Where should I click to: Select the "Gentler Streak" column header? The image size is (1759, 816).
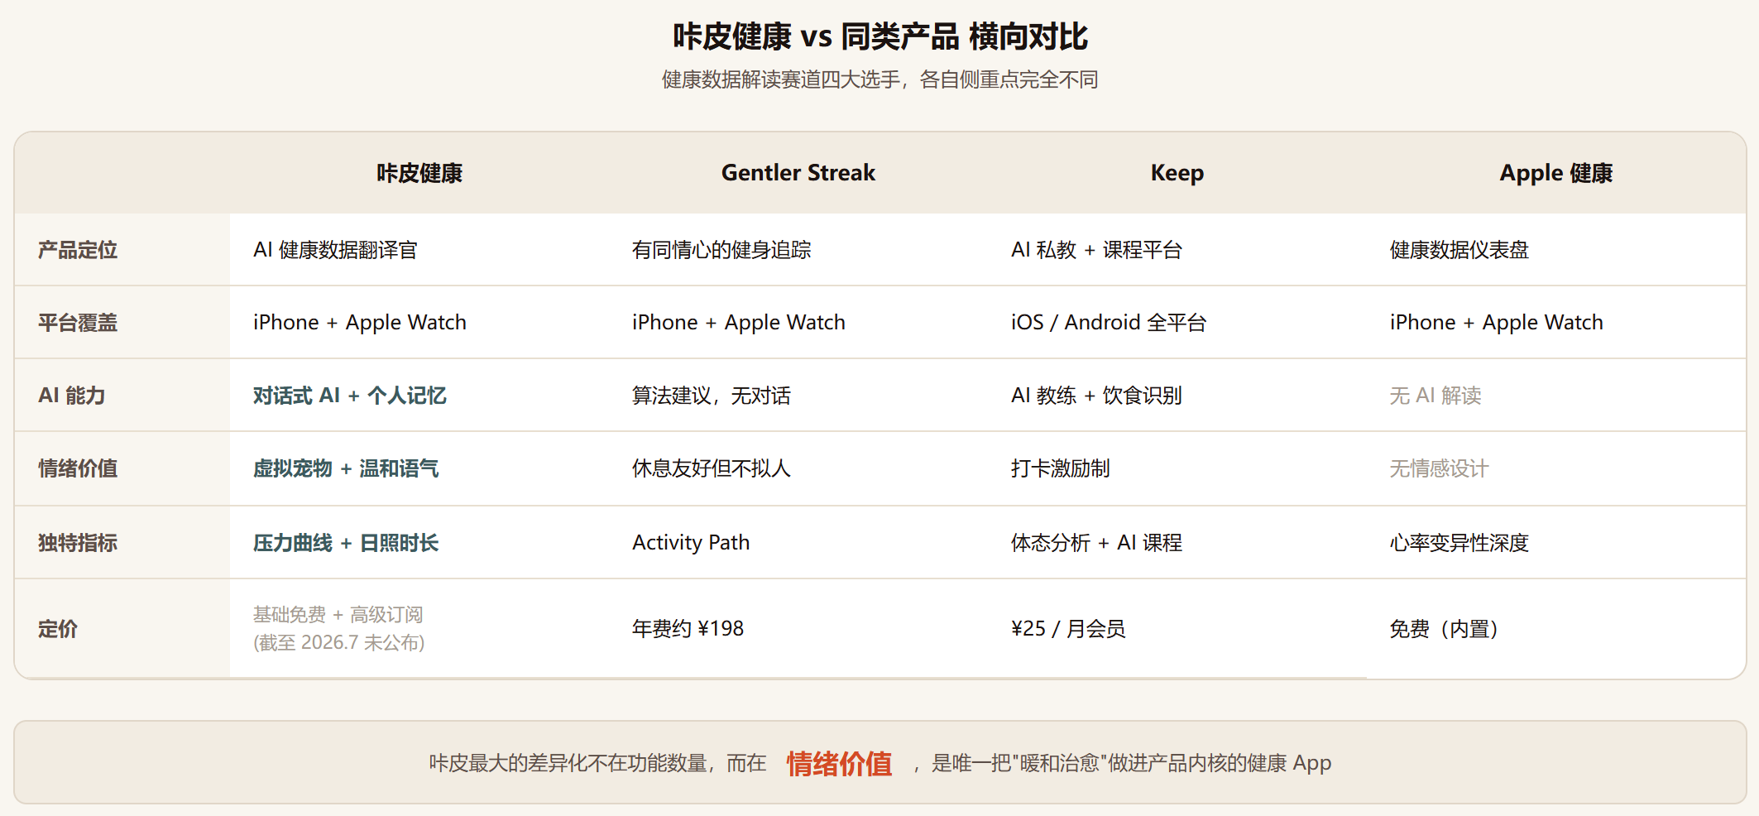pos(798,173)
